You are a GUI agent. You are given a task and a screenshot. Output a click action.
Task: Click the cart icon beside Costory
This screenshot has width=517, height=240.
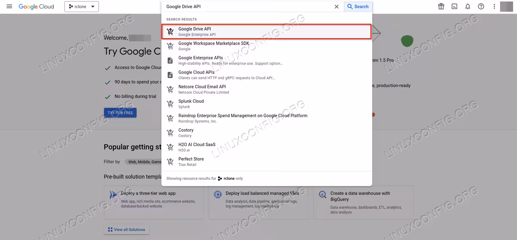click(x=170, y=132)
